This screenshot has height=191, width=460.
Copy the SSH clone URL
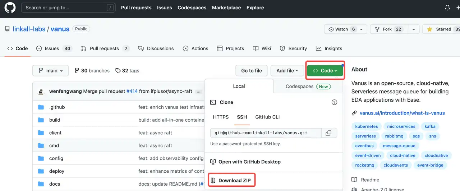coord(328,133)
